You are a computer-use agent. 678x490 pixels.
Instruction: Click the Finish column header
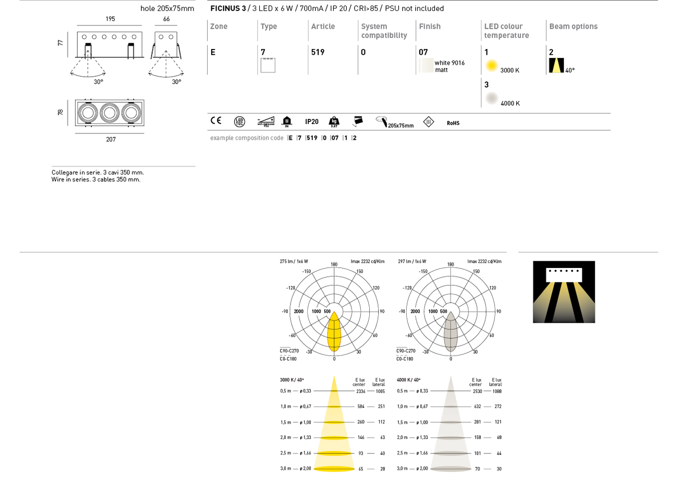(x=430, y=27)
